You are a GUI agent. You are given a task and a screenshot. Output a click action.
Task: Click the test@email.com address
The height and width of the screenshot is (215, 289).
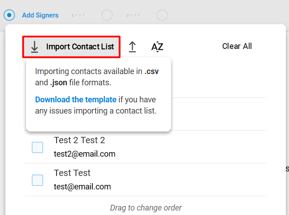(x=83, y=187)
